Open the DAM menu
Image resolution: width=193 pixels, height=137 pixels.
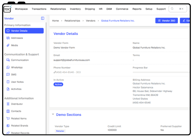pyautogui.click(x=109, y=9)
